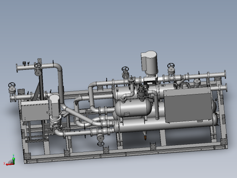Pick the lower flange on the right pipe end
The image size is (237, 178).
pos(226,88)
